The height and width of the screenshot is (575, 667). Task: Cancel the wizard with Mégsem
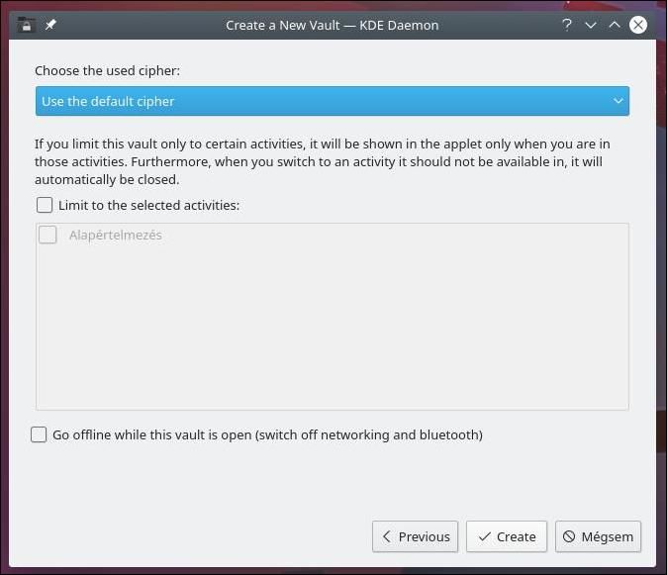[599, 536]
